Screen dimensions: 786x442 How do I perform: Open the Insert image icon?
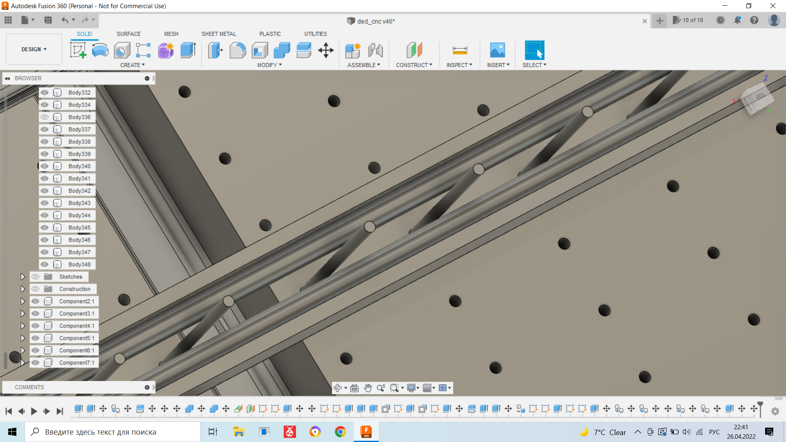coord(497,50)
